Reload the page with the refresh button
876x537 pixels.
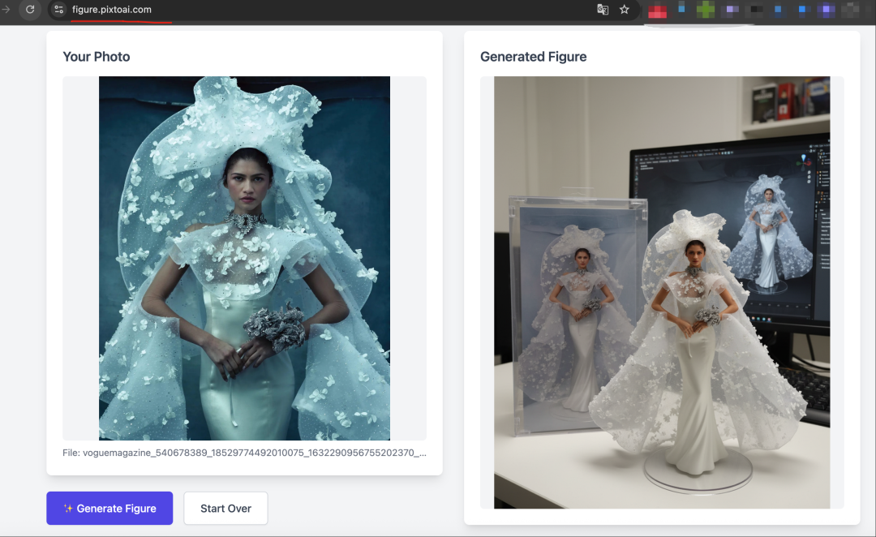(x=30, y=10)
